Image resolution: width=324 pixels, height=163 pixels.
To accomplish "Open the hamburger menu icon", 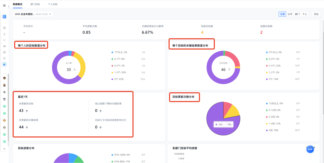I will (x=4, y=6).
